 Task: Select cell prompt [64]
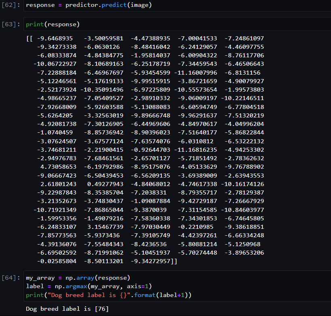(x=11, y=278)
